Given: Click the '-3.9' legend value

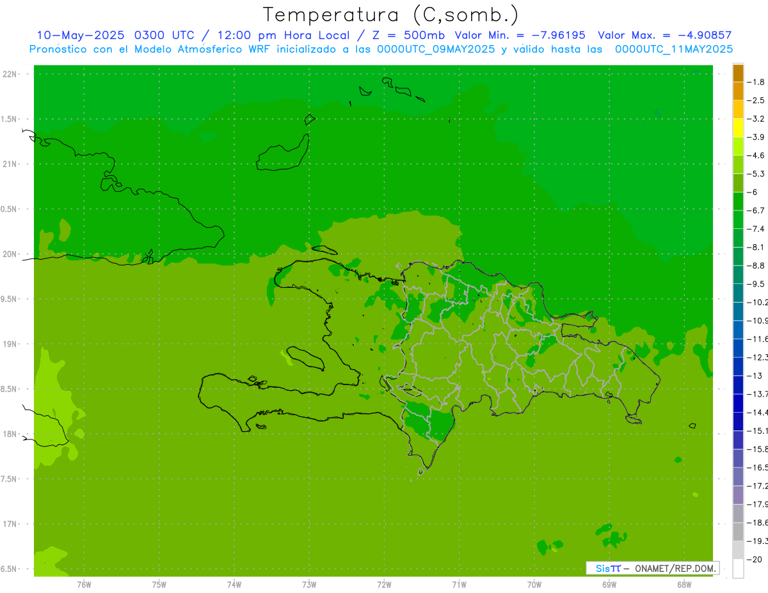Looking at the screenshot, I should tap(757, 137).
